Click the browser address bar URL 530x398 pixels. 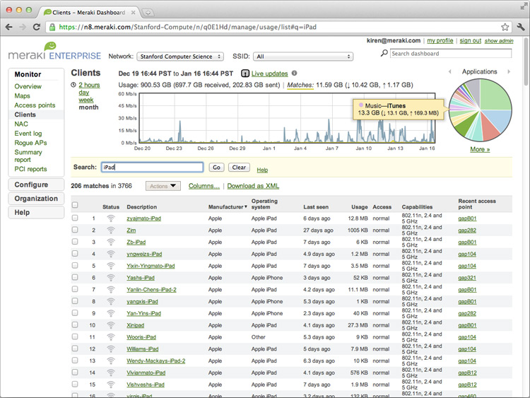(187, 27)
